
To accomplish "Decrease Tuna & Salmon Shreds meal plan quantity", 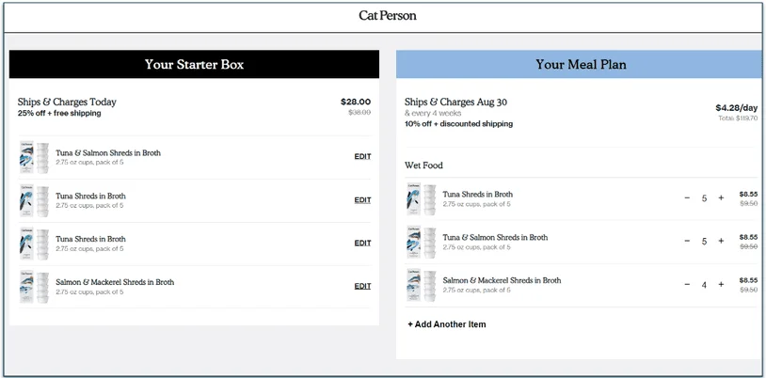I will [687, 242].
